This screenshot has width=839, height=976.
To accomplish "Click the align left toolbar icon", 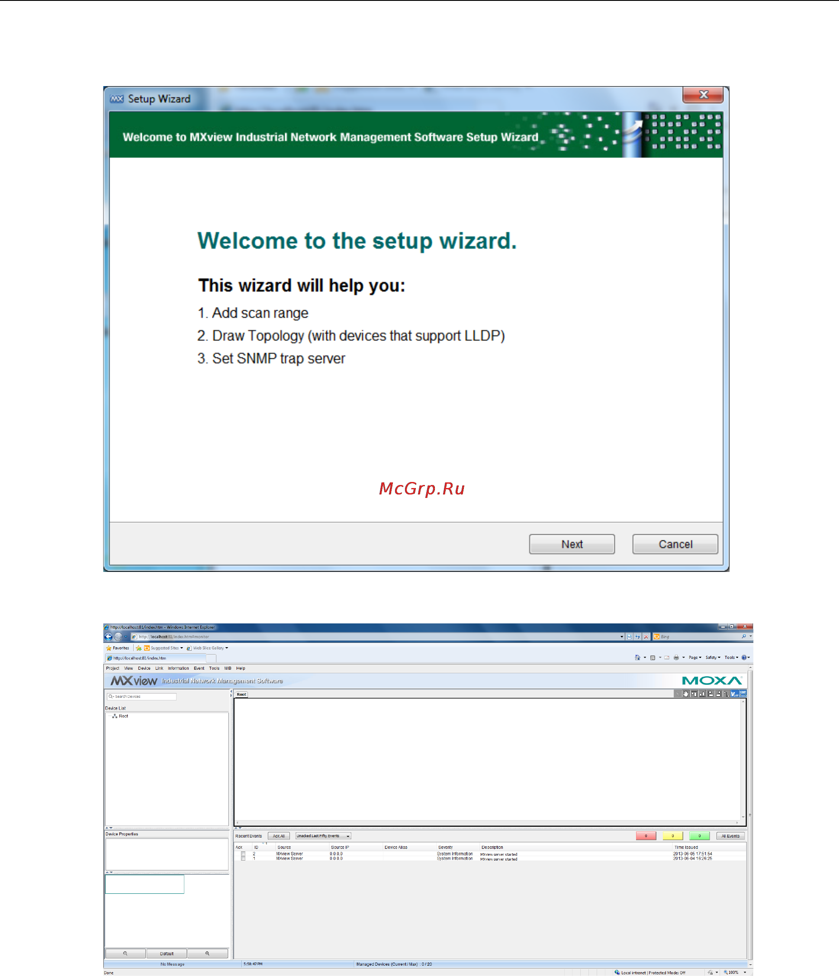I will (710, 694).
